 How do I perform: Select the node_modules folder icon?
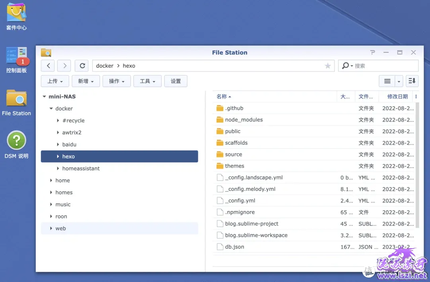click(x=220, y=120)
